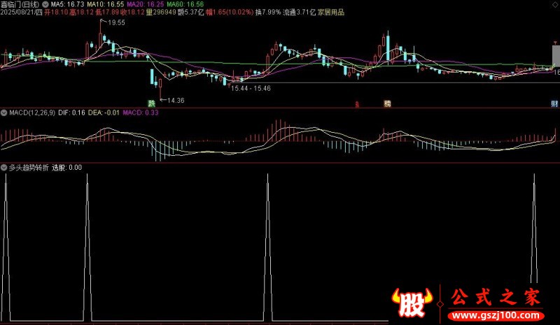560x325 pixels.
Task: Click the open price 开18.10
Action: pyautogui.click(x=56, y=13)
